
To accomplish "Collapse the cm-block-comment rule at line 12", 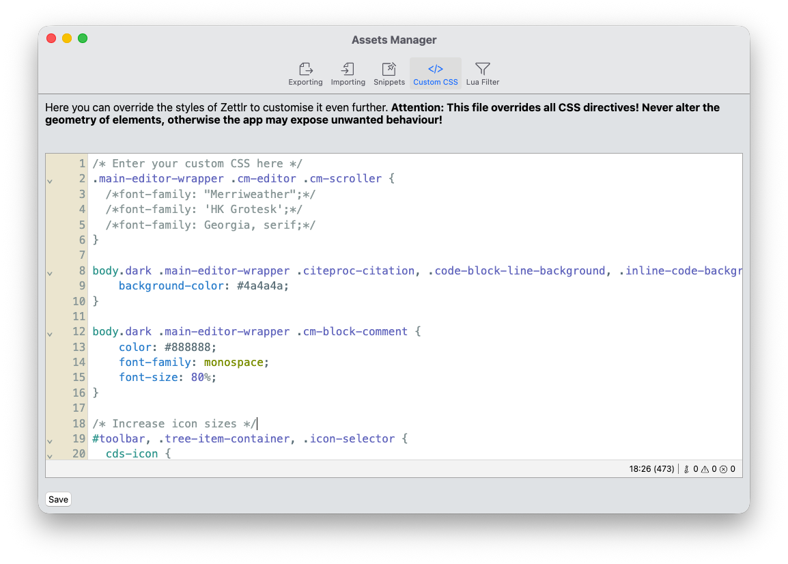I will [x=48, y=334].
